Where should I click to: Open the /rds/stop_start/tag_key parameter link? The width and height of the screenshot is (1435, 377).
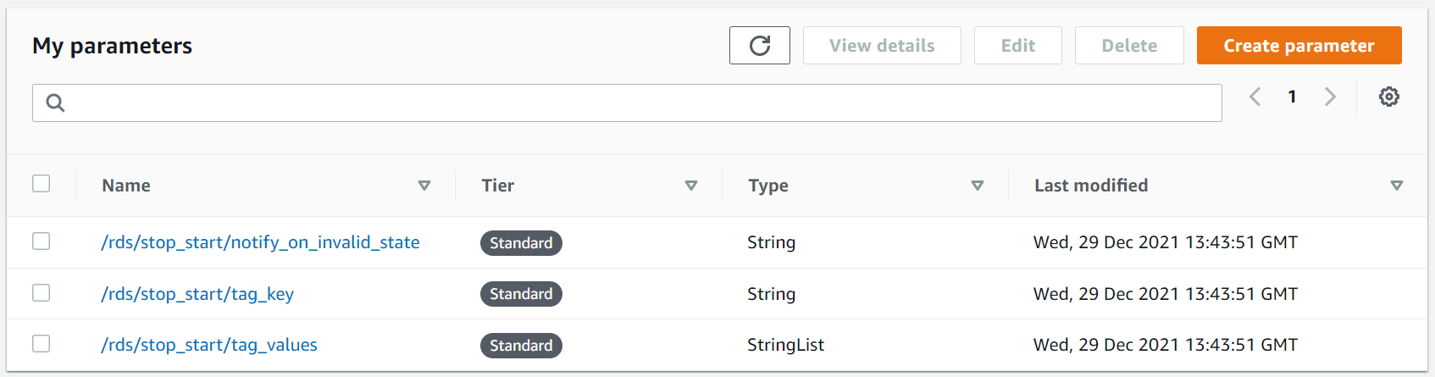(197, 294)
